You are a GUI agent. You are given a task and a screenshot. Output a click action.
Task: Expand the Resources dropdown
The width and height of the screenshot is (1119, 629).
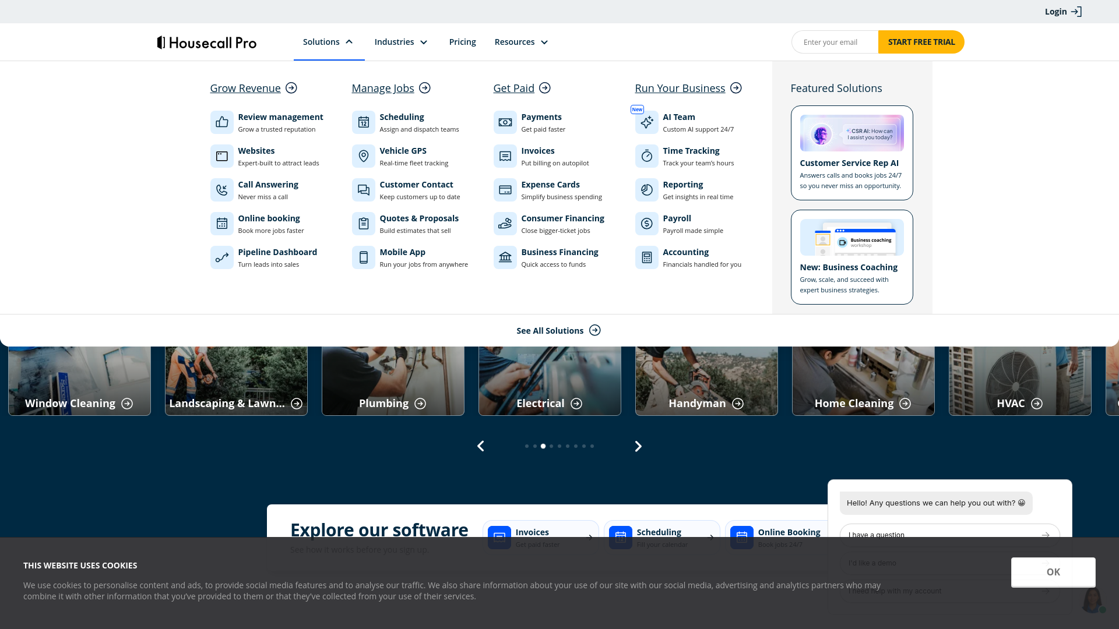(522, 42)
